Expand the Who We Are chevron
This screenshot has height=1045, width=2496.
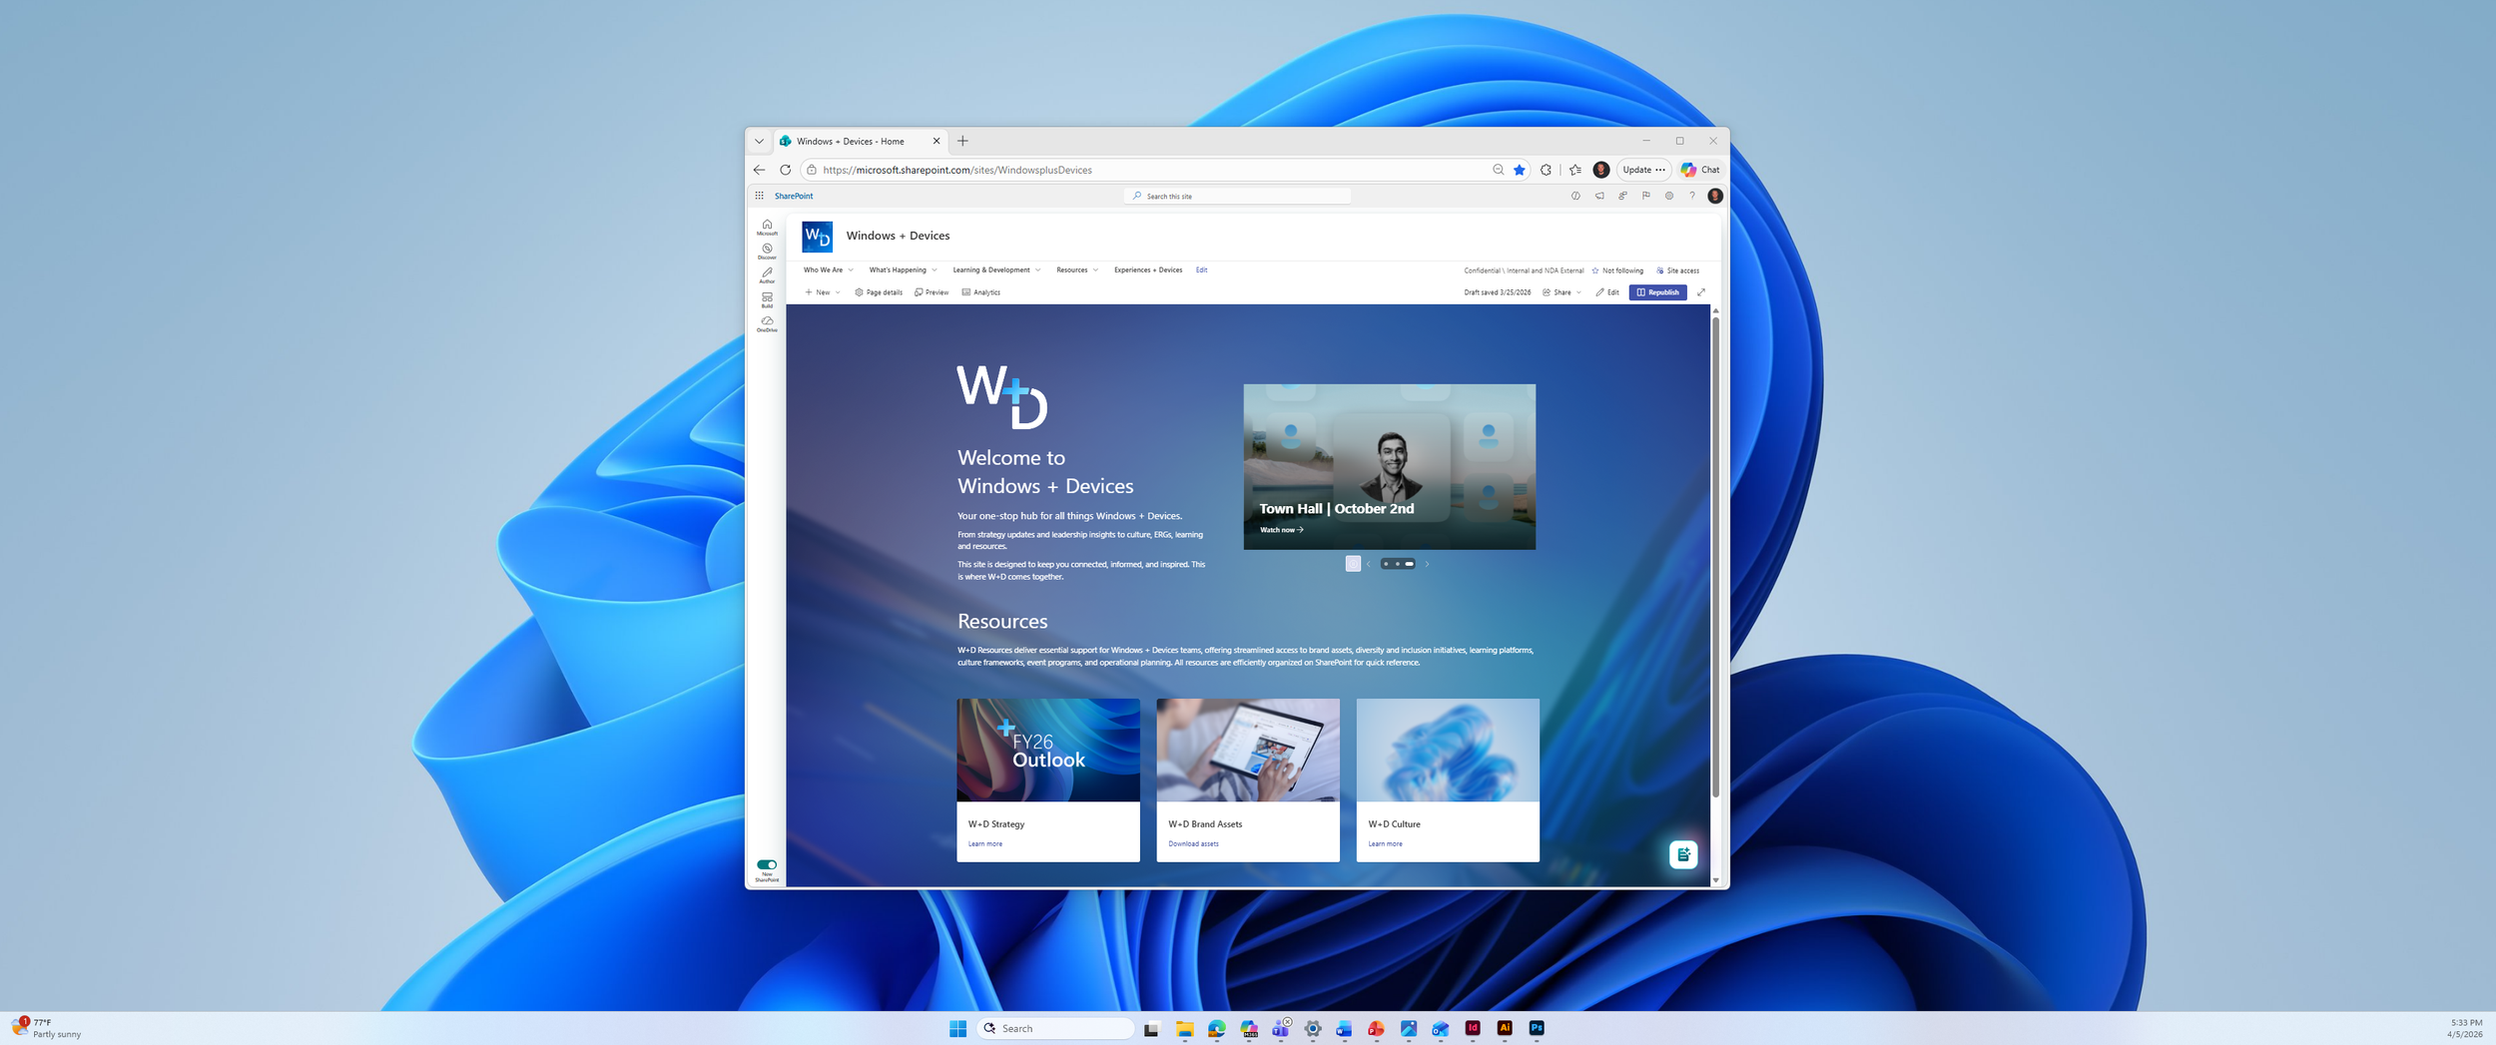click(851, 270)
